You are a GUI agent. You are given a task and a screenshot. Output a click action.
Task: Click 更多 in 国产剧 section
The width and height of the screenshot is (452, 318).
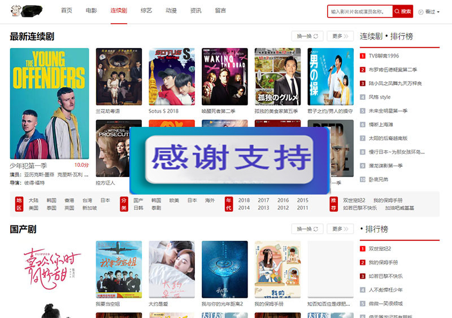340,229
